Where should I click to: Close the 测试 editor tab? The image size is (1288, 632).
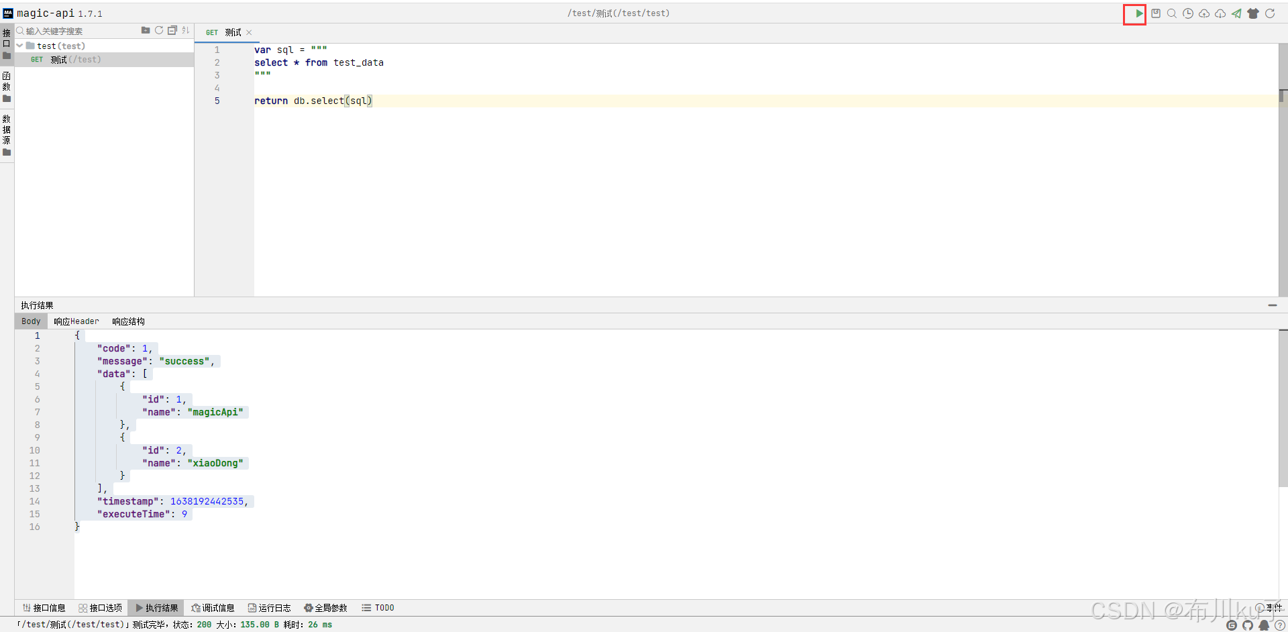pos(250,32)
